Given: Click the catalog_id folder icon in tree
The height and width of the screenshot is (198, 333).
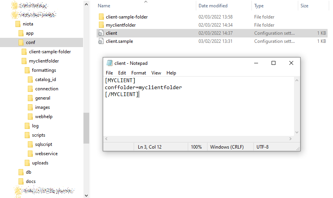Looking at the screenshot, I should [x=31, y=80].
